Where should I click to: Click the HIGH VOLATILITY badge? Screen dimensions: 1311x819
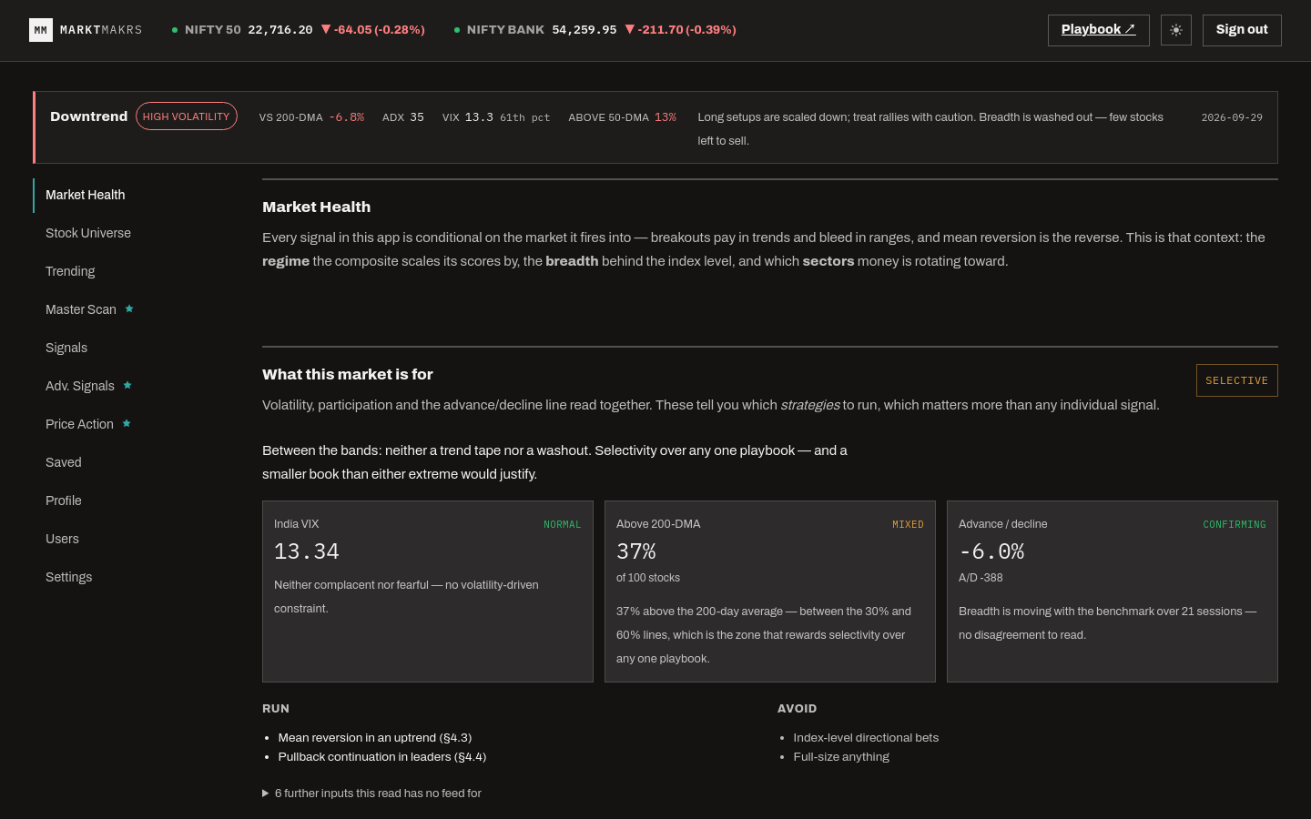coord(187,116)
